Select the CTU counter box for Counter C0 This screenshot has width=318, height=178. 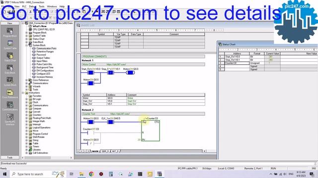151,131
